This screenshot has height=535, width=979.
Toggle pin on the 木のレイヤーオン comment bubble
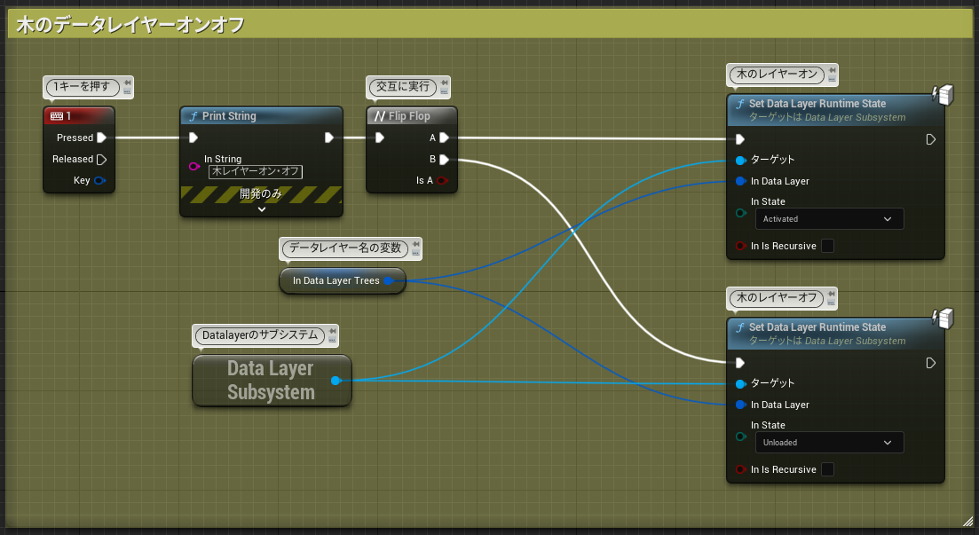click(832, 70)
